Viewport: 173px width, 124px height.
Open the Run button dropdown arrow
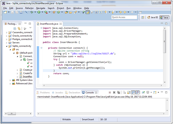(x=42, y=12)
